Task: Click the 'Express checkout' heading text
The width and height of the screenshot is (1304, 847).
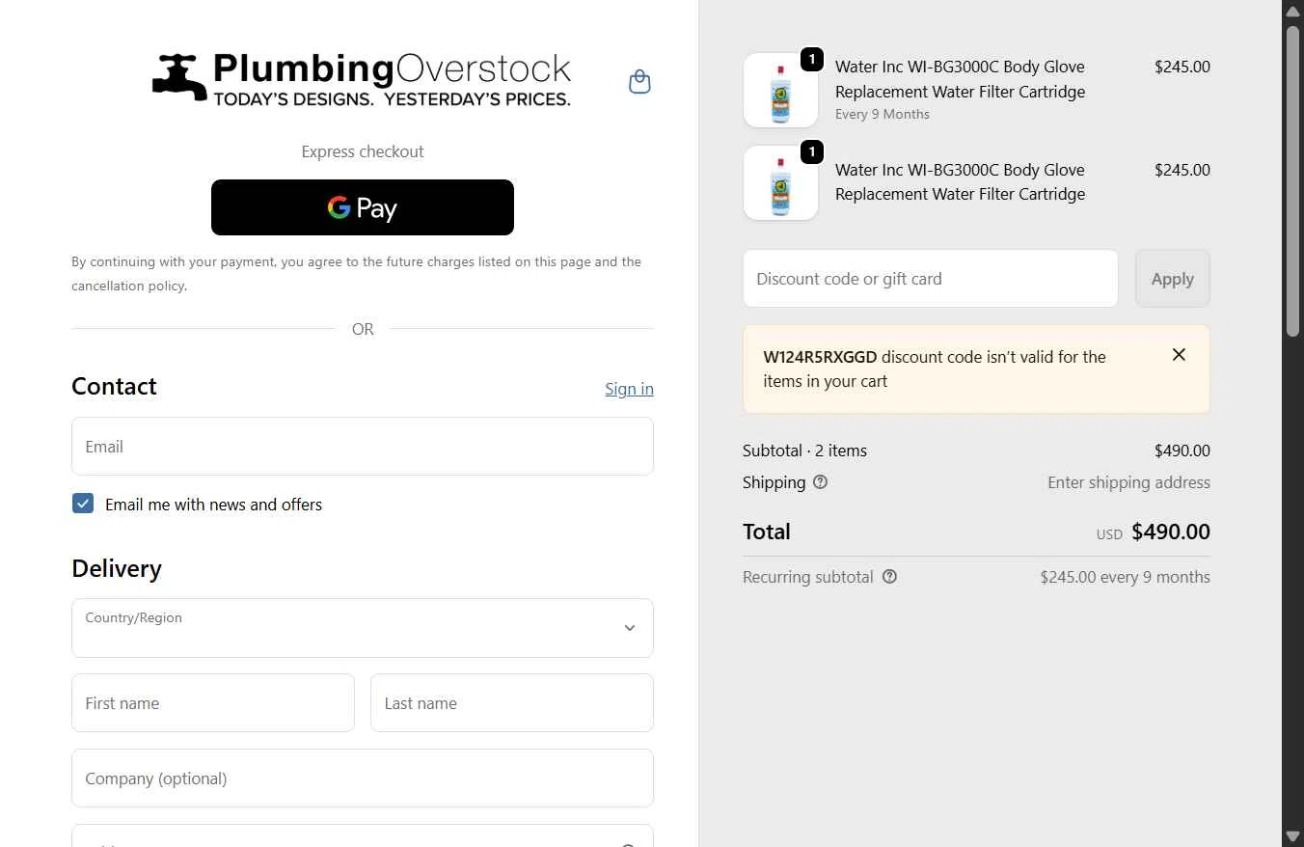Action: click(x=363, y=151)
